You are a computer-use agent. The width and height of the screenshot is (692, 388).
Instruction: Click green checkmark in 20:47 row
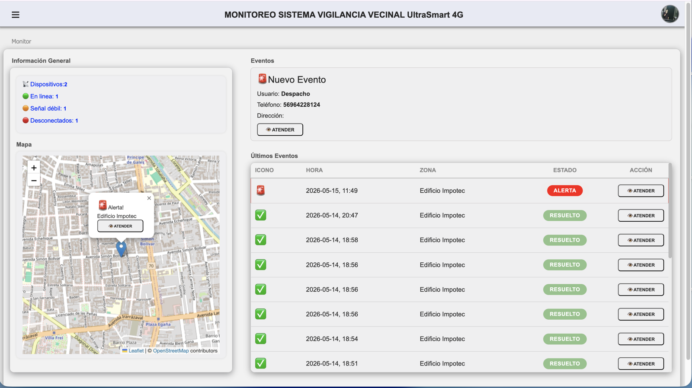[x=260, y=215]
